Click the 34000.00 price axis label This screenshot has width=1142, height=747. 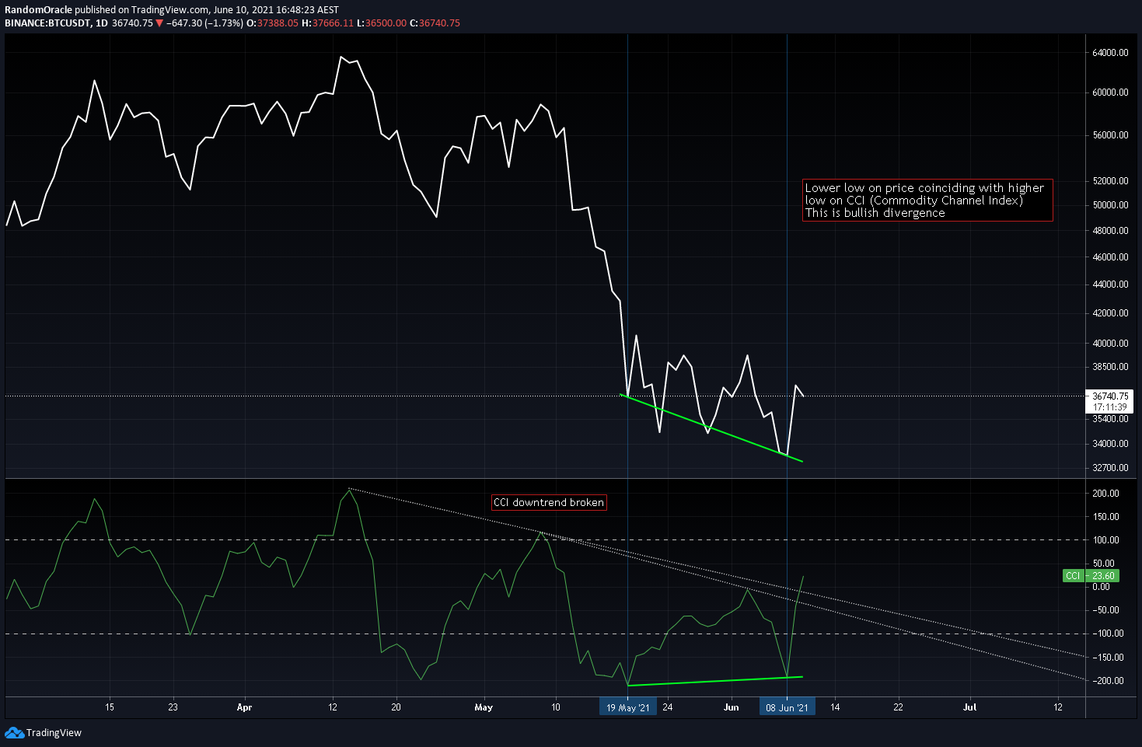tap(1110, 444)
